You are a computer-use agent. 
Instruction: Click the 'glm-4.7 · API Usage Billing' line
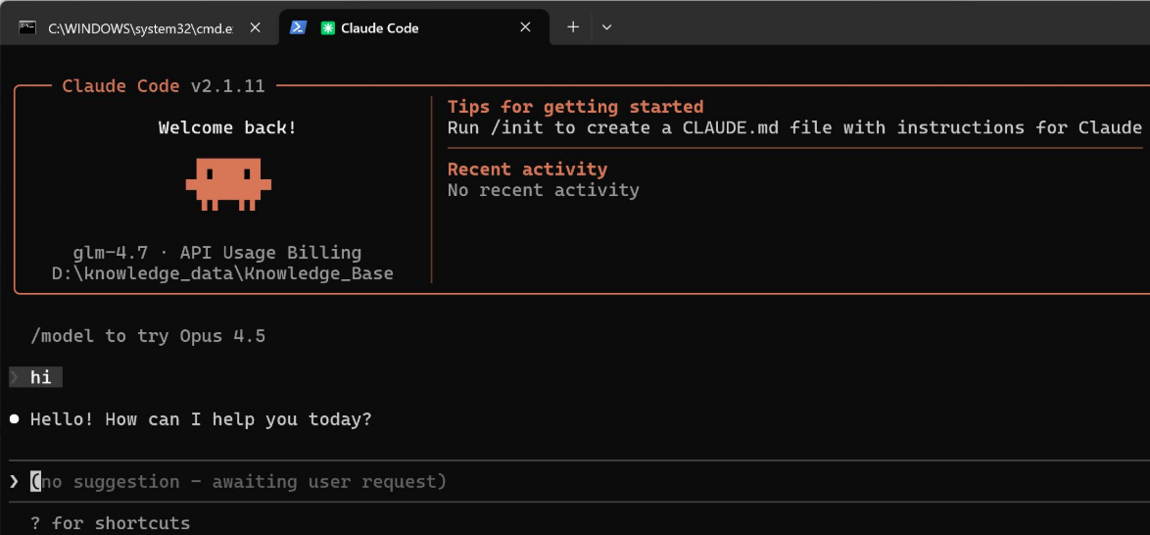pyautogui.click(x=217, y=253)
